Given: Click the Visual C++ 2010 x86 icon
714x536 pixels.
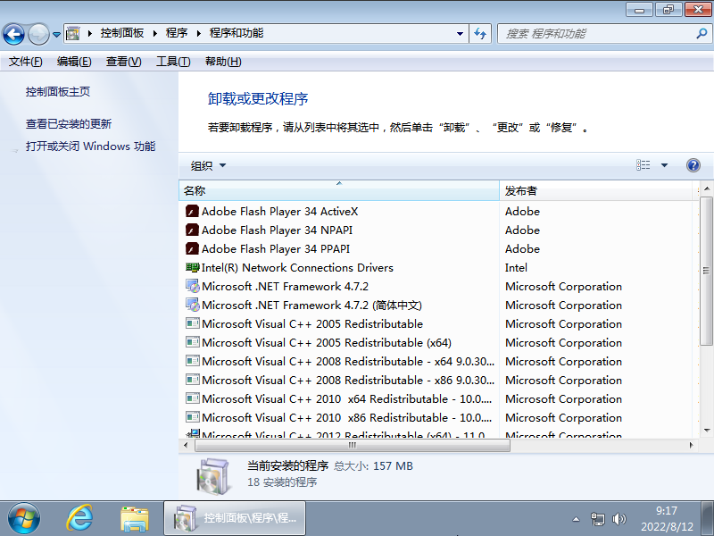Looking at the screenshot, I should point(193,417).
